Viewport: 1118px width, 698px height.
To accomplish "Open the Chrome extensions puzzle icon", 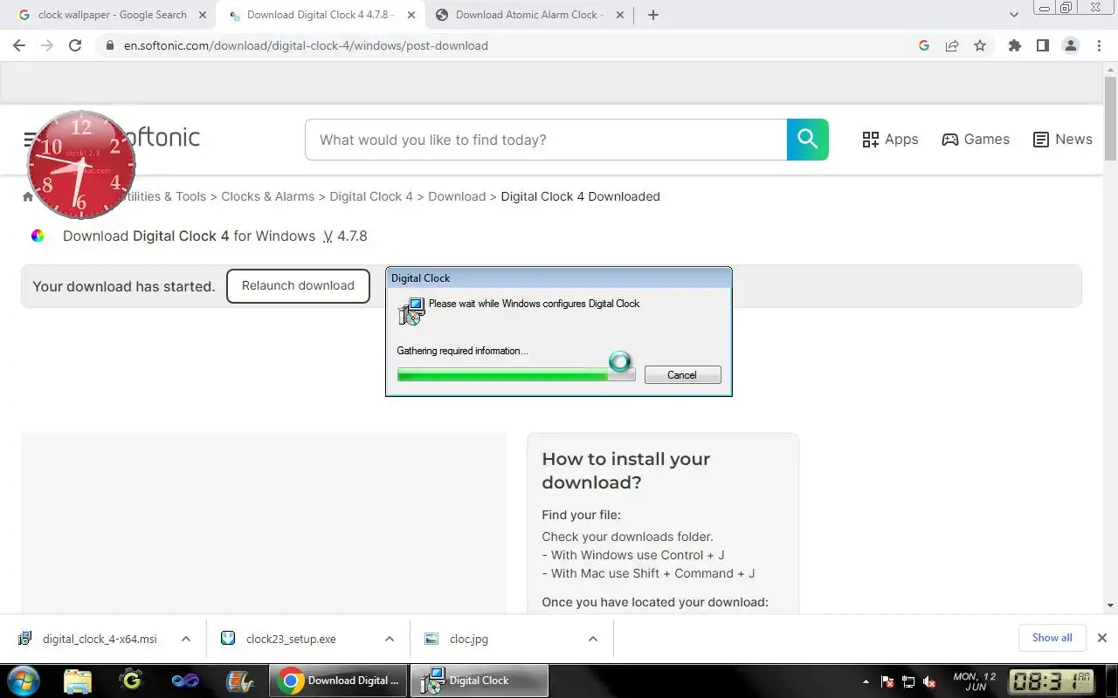I will pyautogui.click(x=1014, y=45).
